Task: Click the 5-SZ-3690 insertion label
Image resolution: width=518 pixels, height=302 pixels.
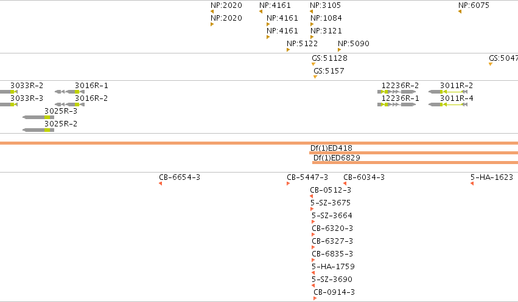Action: [332, 280]
